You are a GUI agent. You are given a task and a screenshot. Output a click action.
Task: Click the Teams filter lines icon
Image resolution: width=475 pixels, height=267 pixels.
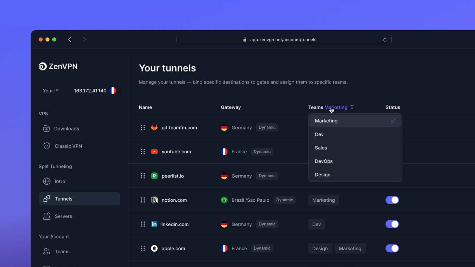[x=352, y=107]
